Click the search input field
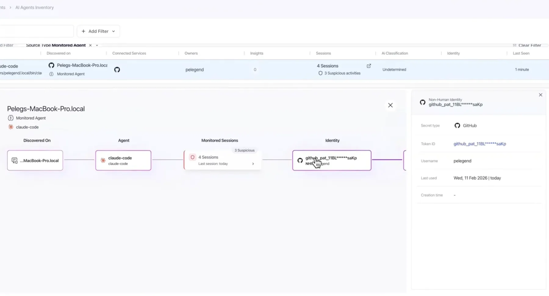The height and width of the screenshot is (296, 549). coord(37,31)
